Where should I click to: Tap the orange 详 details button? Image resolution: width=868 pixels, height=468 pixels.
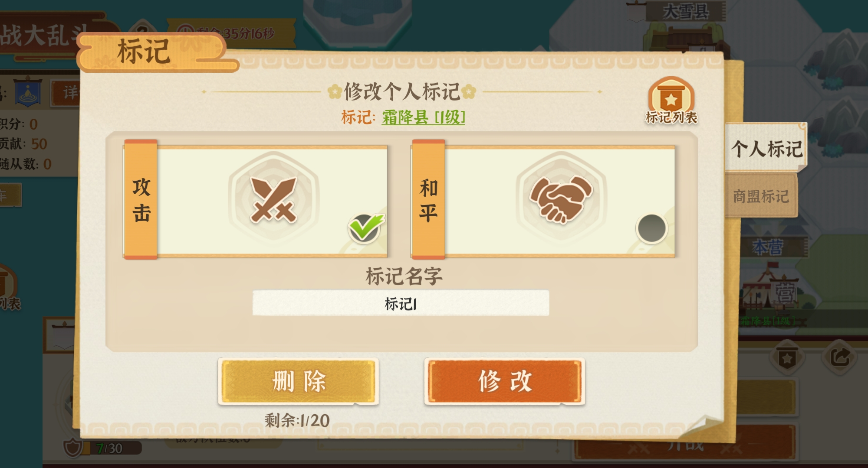[x=66, y=93]
